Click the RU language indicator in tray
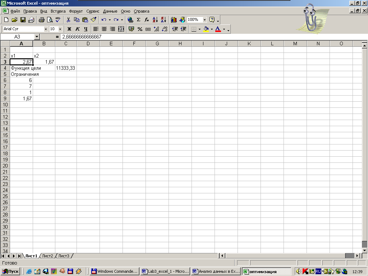 (318, 271)
